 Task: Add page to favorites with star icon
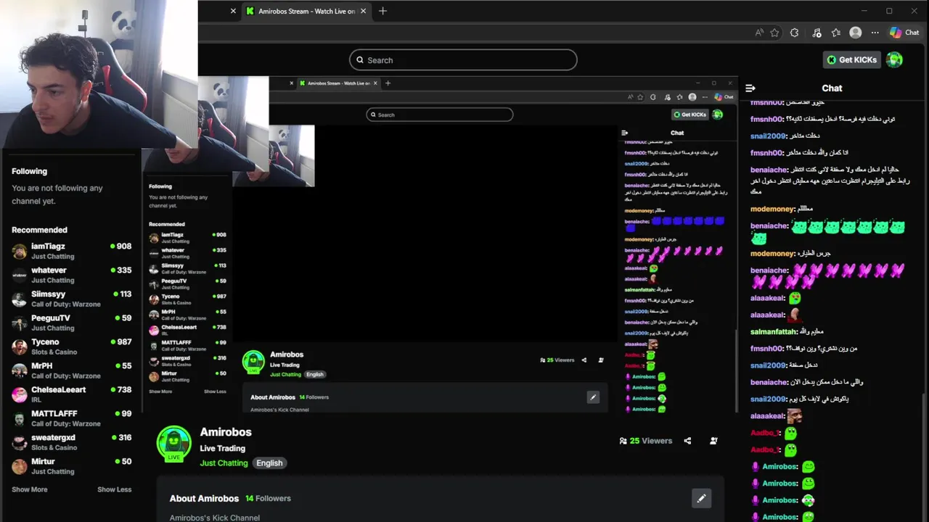click(x=774, y=33)
